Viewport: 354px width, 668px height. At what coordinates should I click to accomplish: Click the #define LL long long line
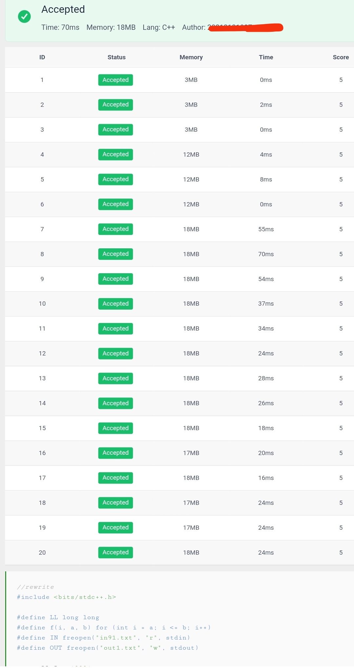tap(58, 618)
